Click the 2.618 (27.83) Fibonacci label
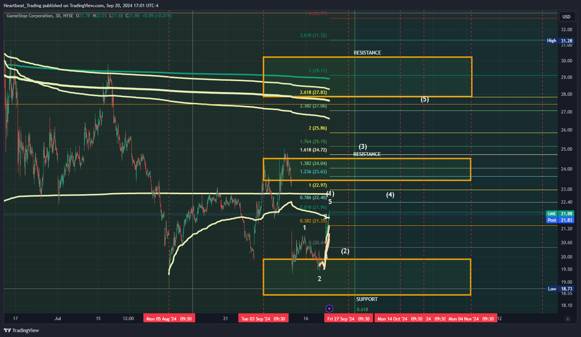Screen dimensions: 581x337 point(313,92)
